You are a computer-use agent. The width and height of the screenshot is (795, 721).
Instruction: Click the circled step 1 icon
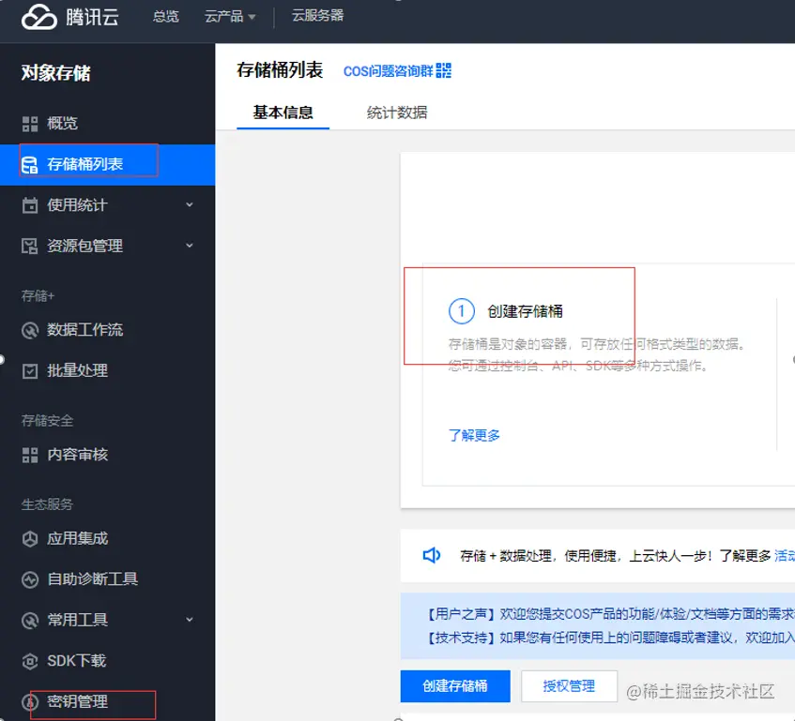462,311
